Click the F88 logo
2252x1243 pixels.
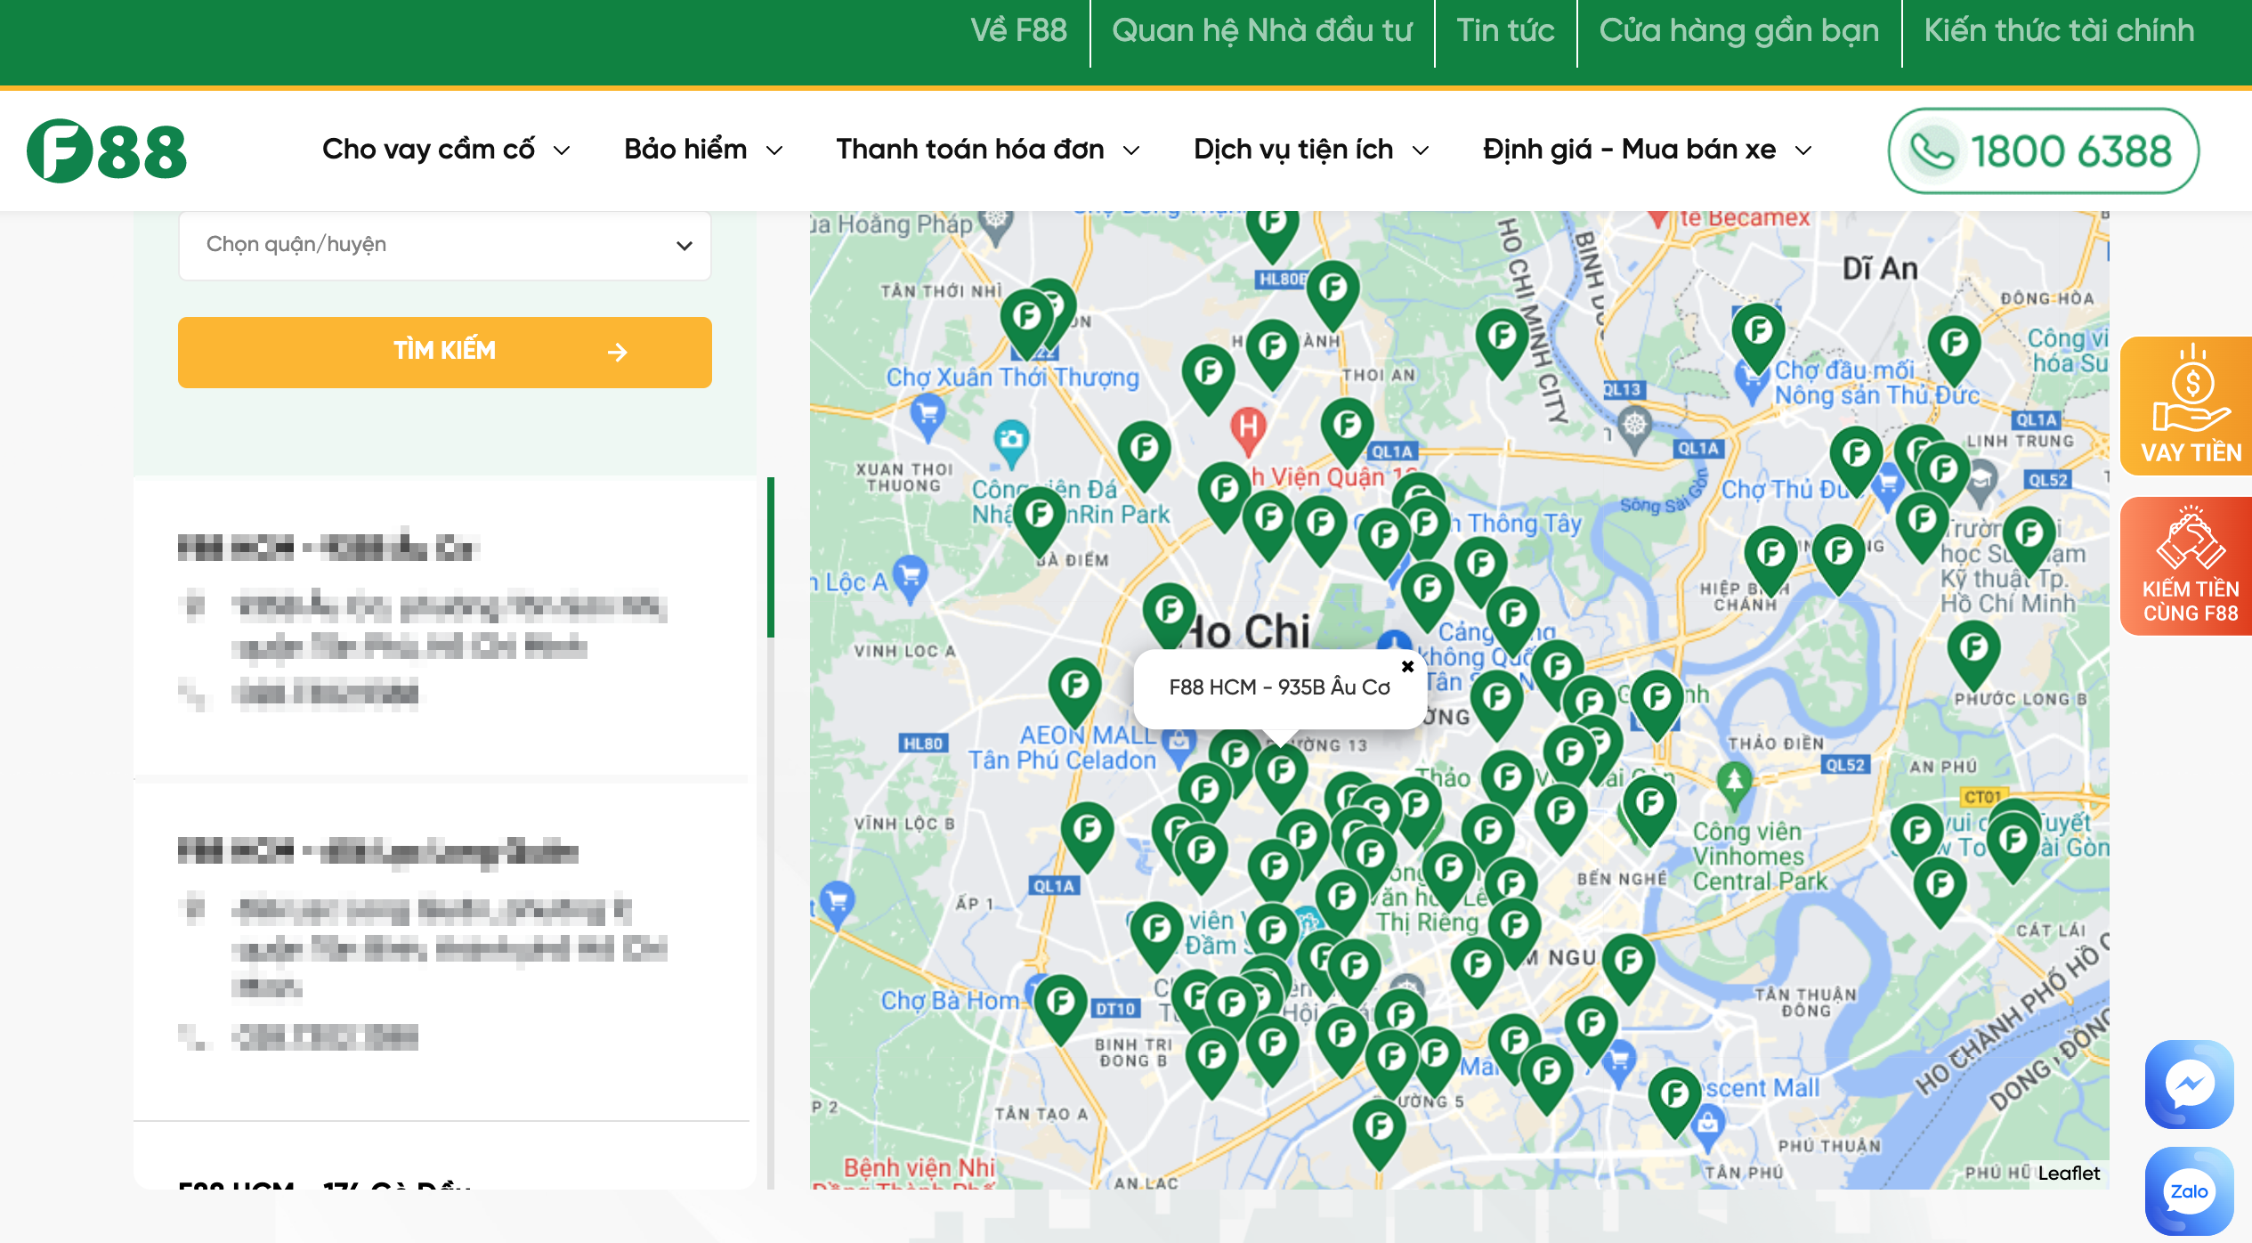pos(107,151)
